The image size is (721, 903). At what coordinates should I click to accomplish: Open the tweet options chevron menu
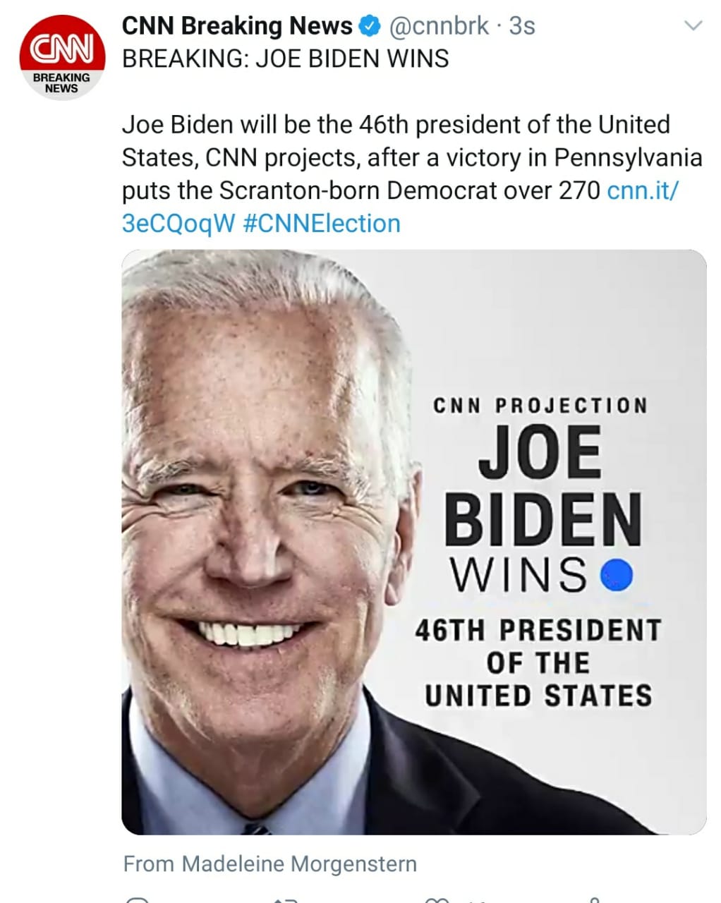tap(694, 26)
